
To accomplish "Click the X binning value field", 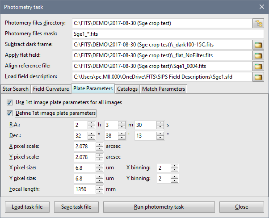I will coord(164,168).
